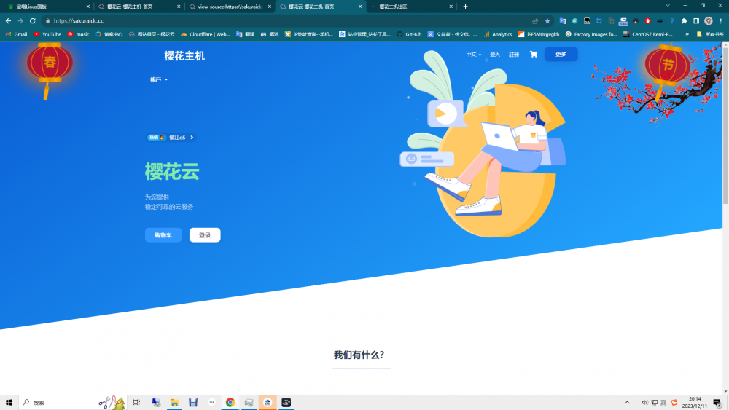
Task: Open the 所有书签 all bookmarks folder
Action: 710,34
